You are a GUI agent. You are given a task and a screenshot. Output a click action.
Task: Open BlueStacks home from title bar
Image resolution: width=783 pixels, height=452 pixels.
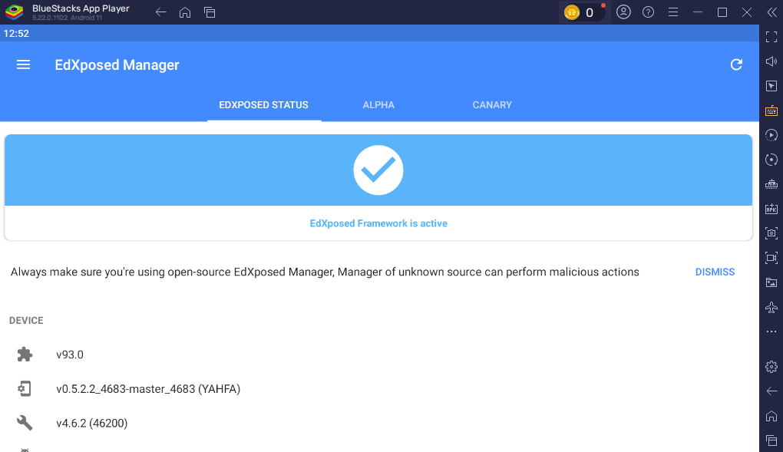click(185, 12)
